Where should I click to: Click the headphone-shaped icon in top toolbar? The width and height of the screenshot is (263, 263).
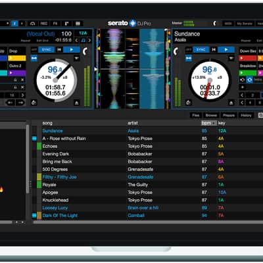tap(32, 24)
